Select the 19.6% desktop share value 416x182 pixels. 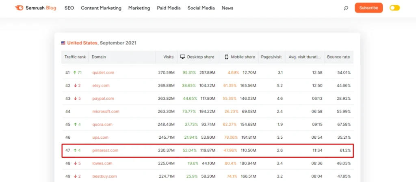tap(193, 163)
